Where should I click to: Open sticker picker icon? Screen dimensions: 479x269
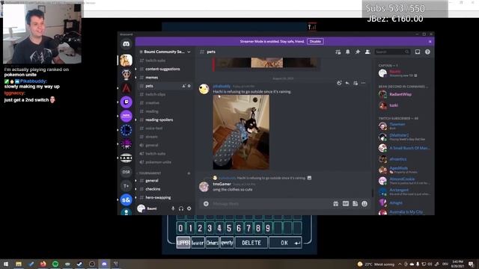click(355, 204)
